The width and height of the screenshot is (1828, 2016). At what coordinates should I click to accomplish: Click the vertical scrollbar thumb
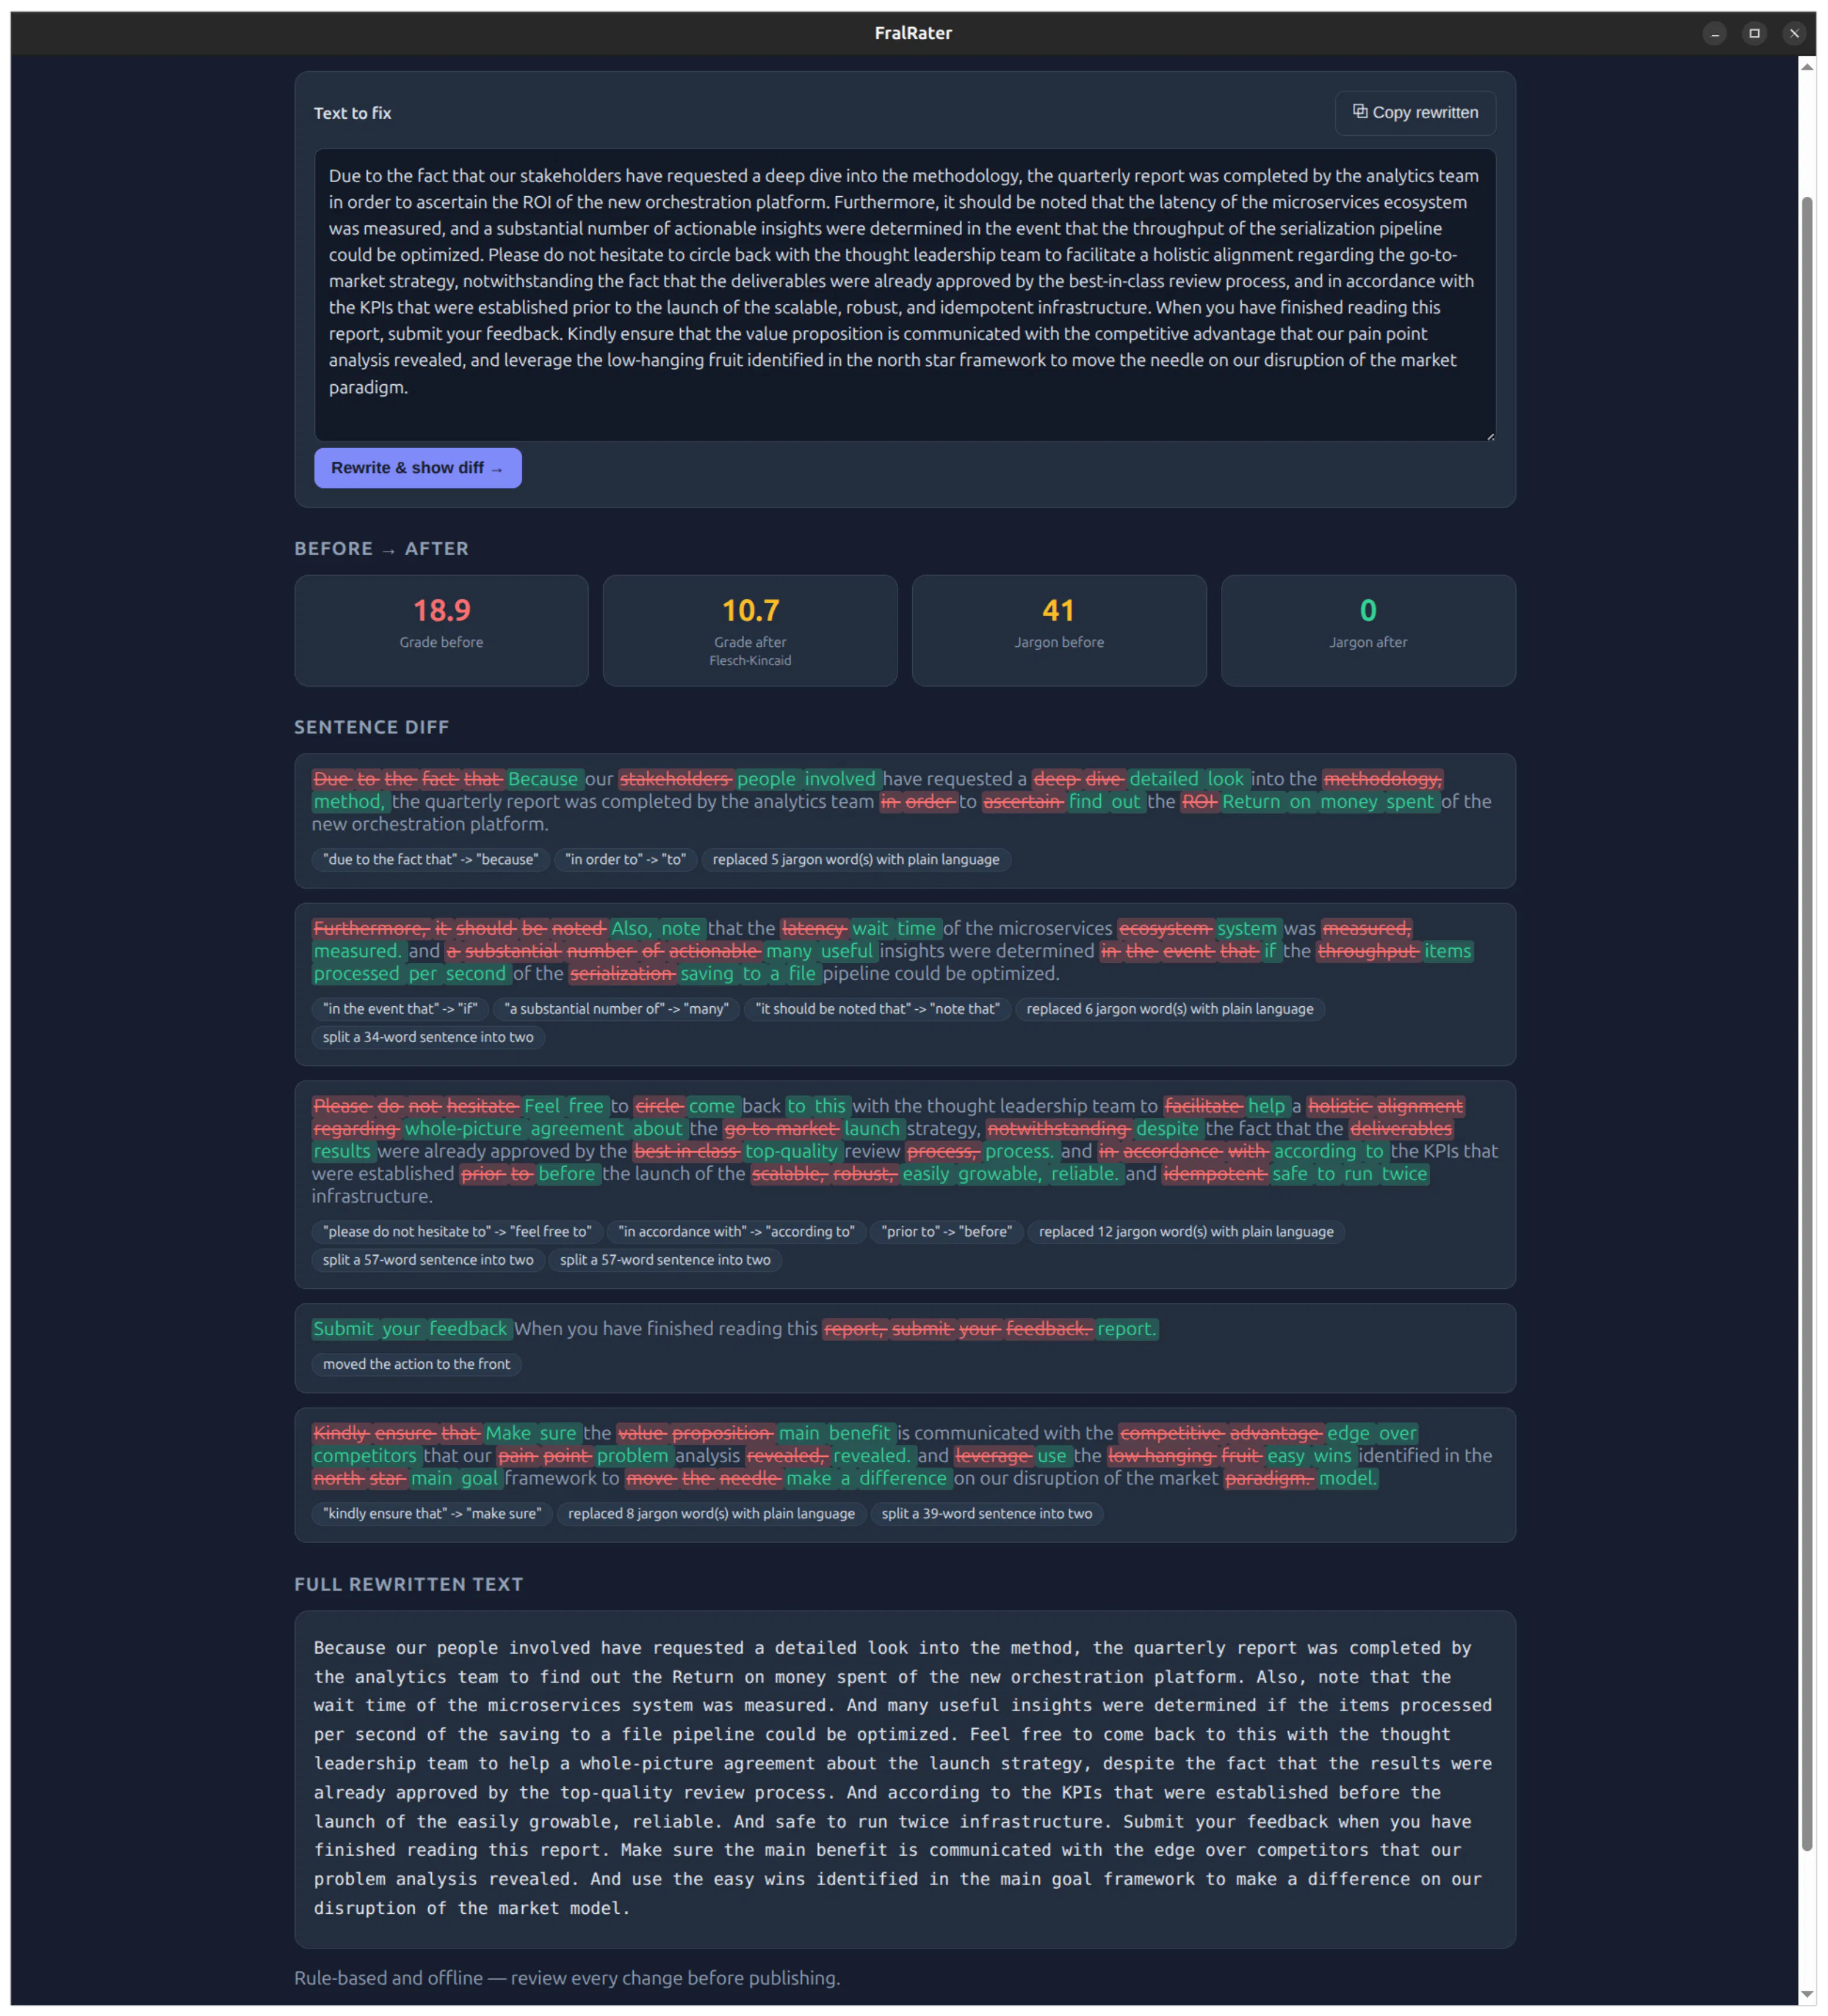click(x=1807, y=1023)
